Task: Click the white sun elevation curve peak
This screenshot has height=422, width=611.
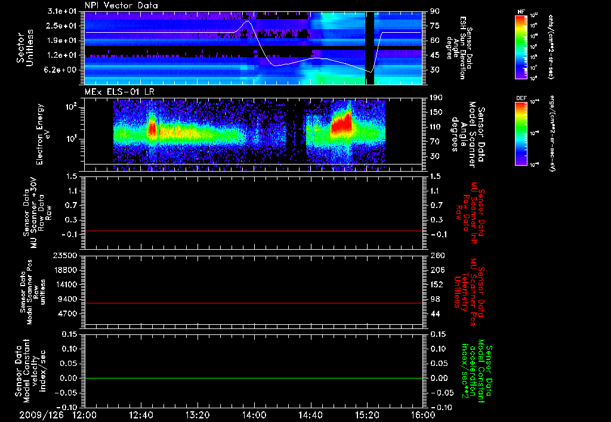Action: pos(247,21)
